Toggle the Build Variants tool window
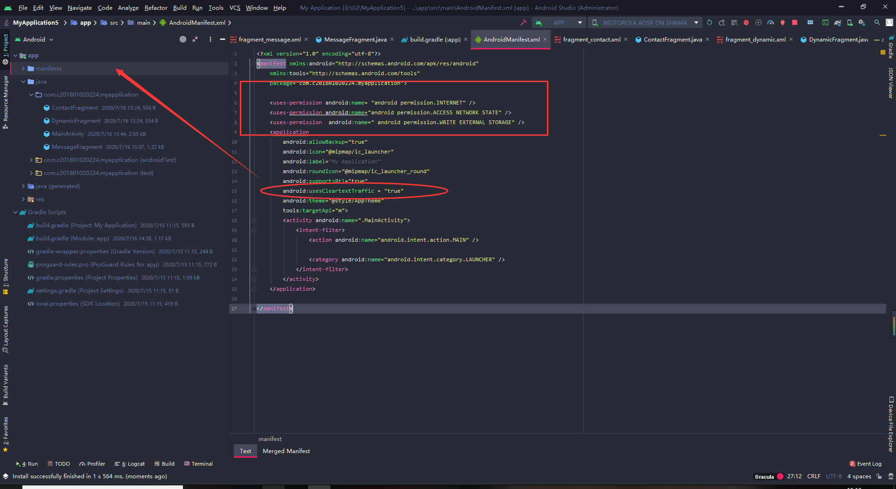This screenshot has height=489, width=896. [x=6, y=385]
